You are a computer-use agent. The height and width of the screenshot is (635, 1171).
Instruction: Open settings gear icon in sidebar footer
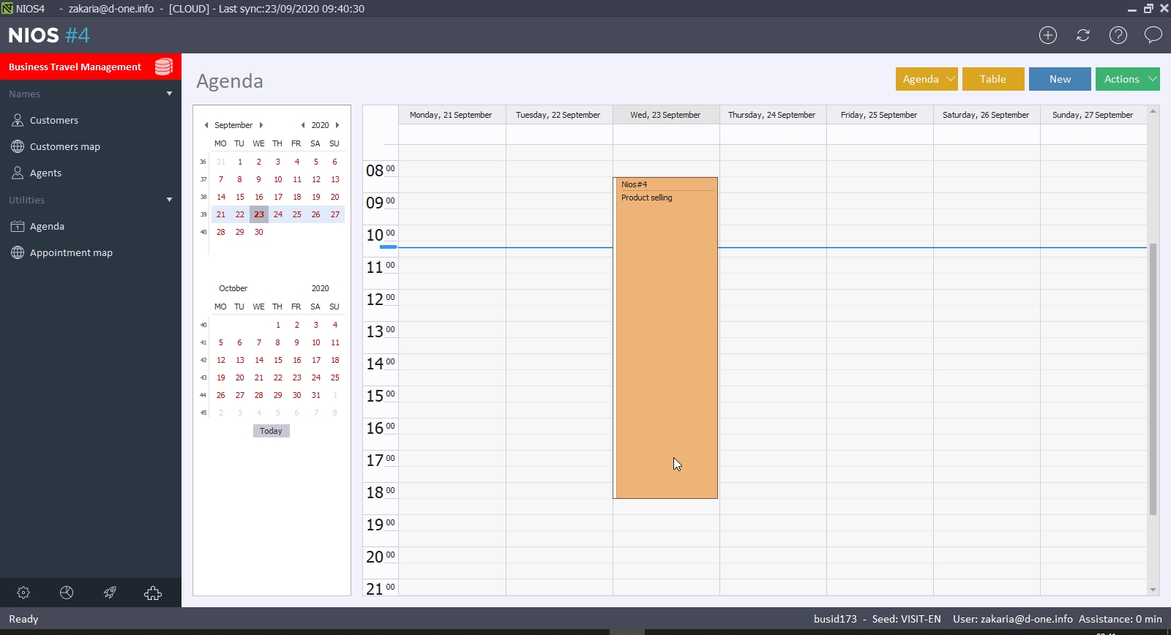coord(23,593)
